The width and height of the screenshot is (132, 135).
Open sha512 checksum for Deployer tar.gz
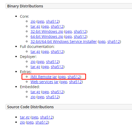57,67
